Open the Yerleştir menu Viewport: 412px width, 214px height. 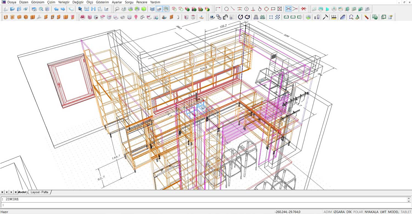coord(64,2)
